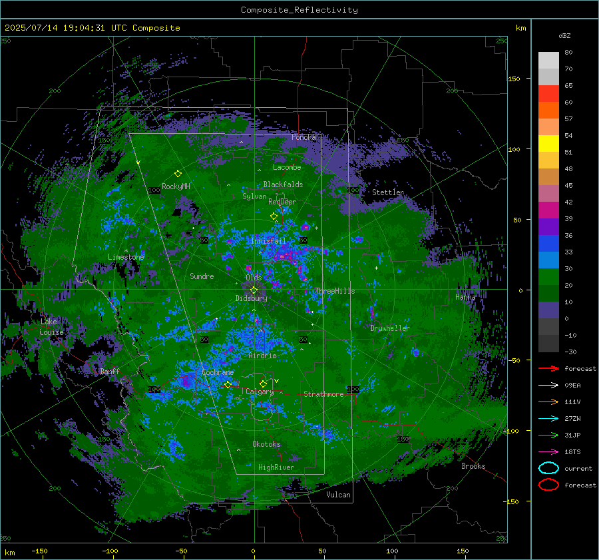Click the ThreeHills label
This screenshot has width=599, height=560.
[335, 291]
